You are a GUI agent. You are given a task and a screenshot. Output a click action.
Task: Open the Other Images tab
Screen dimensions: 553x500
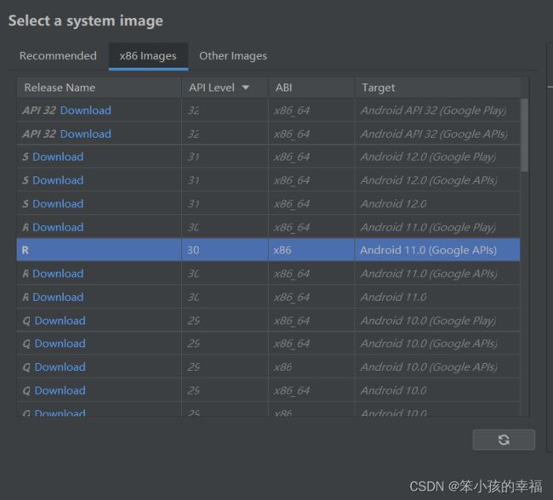(233, 56)
